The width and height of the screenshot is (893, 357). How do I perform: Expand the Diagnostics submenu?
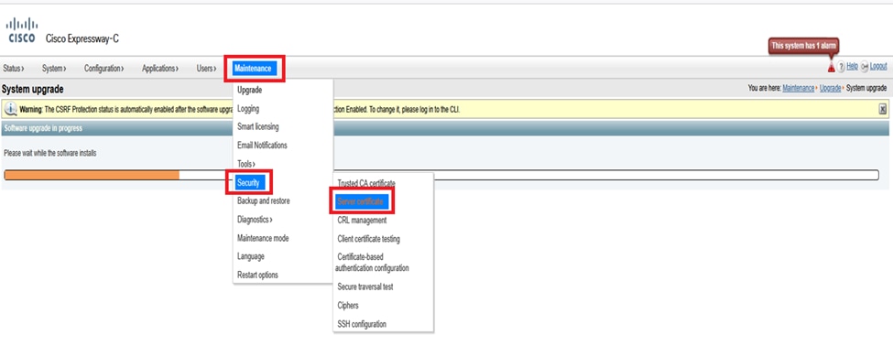coord(255,219)
